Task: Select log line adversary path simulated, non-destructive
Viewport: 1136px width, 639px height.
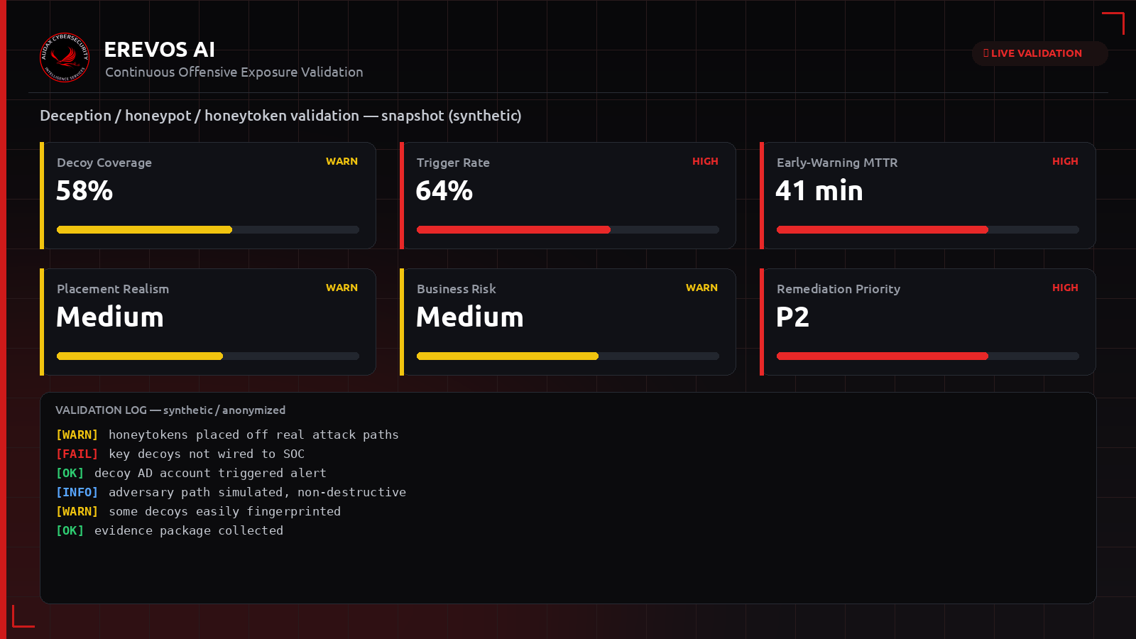Action: pos(231,492)
